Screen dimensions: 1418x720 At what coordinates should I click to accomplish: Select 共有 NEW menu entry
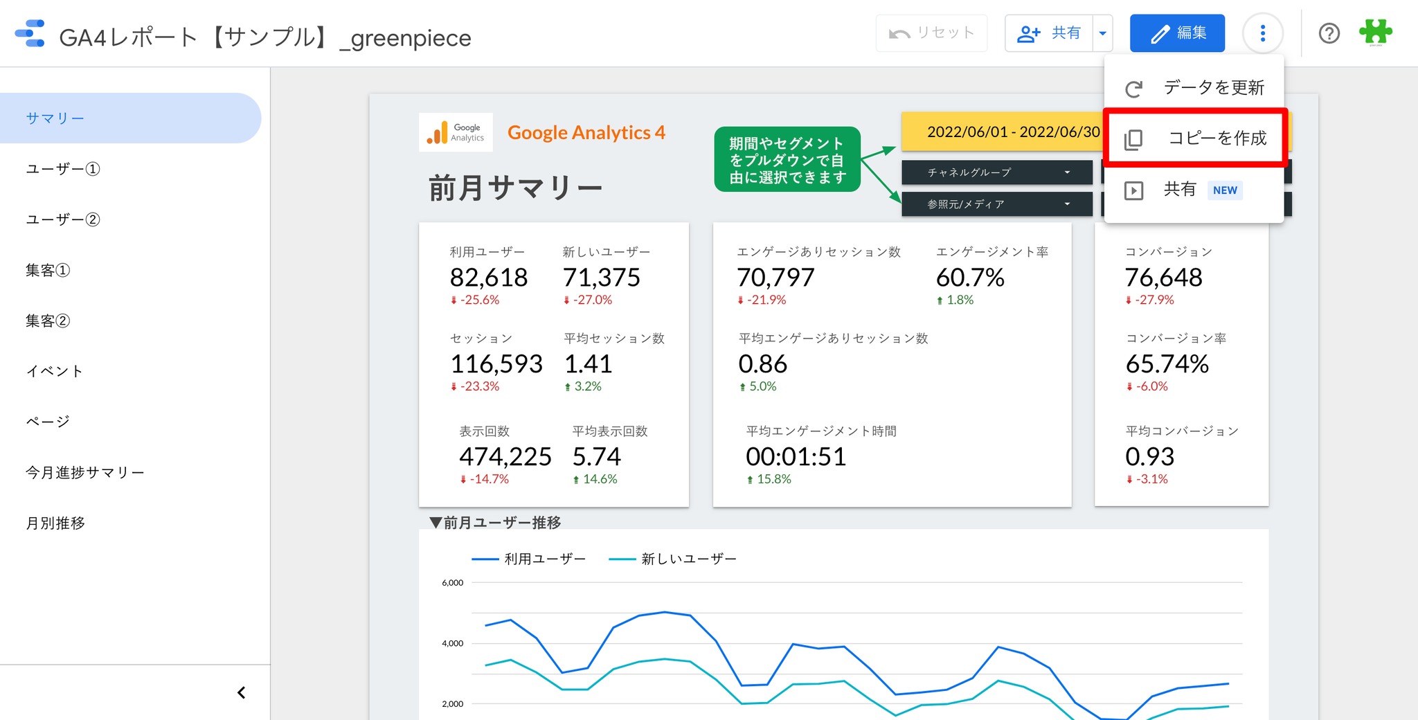tap(1194, 190)
